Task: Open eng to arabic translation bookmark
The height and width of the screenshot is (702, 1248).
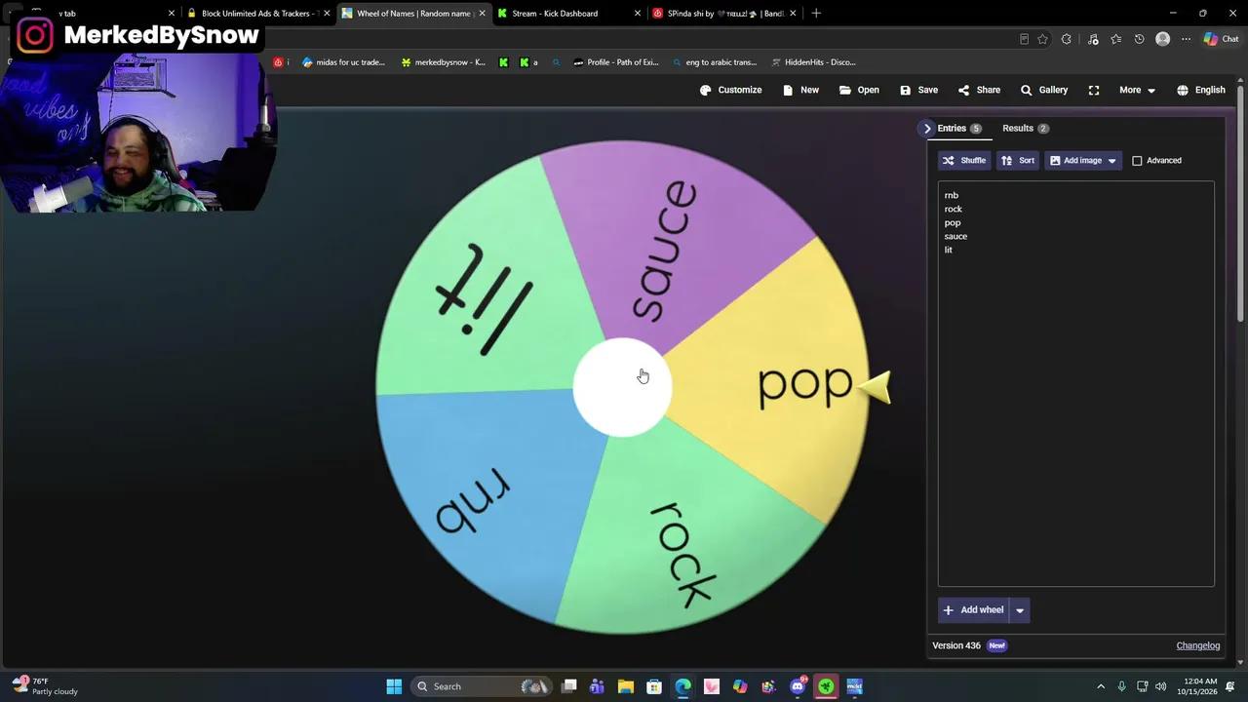Action: point(715,62)
